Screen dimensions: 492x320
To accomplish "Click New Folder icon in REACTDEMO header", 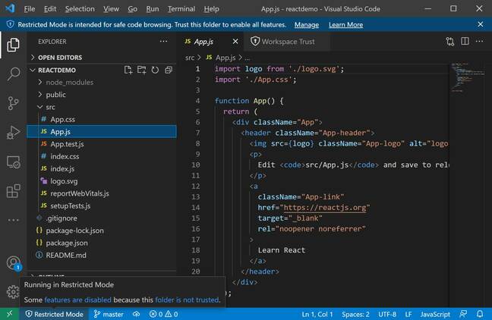I will pyautogui.click(x=141, y=70).
